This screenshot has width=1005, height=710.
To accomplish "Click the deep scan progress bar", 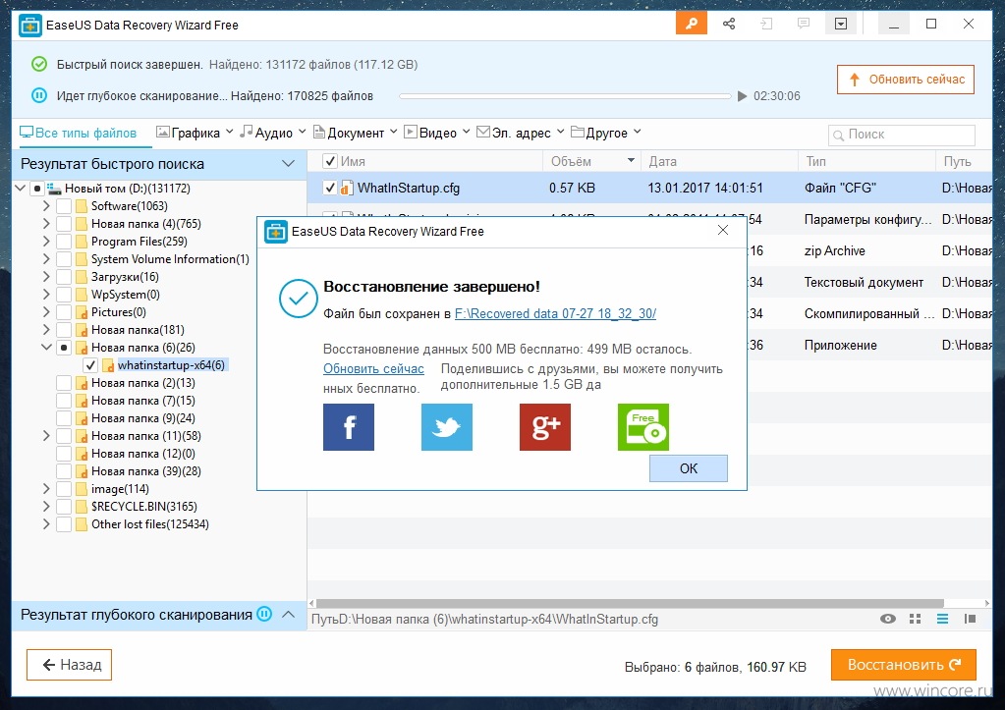I will point(565,96).
